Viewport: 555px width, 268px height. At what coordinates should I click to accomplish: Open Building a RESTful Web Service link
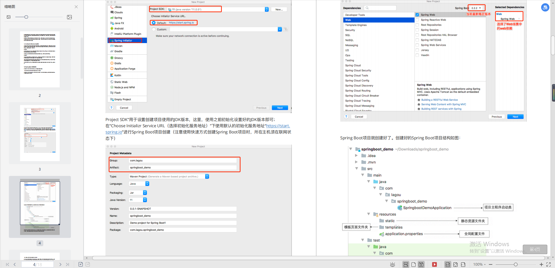(439, 100)
